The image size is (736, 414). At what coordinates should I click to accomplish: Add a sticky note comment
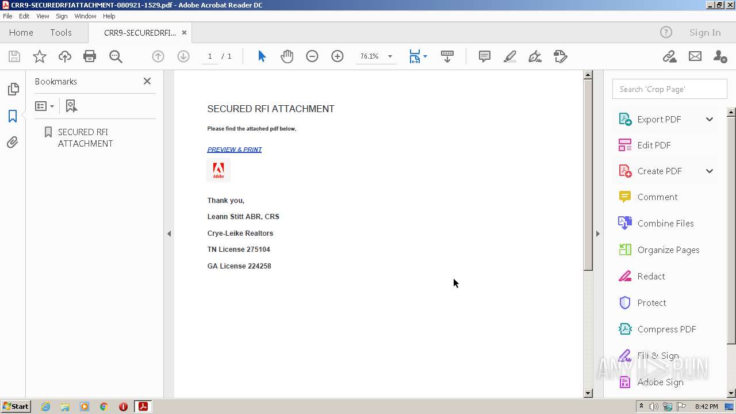(485, 56)
